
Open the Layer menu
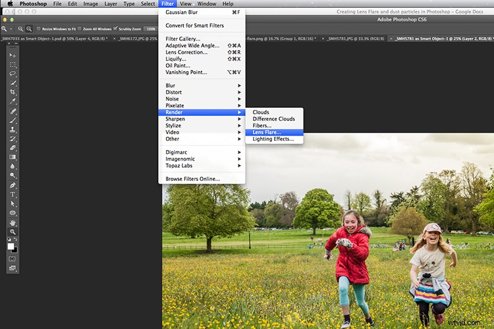(111, 4)
